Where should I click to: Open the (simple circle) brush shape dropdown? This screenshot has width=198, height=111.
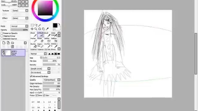point(40,69)
